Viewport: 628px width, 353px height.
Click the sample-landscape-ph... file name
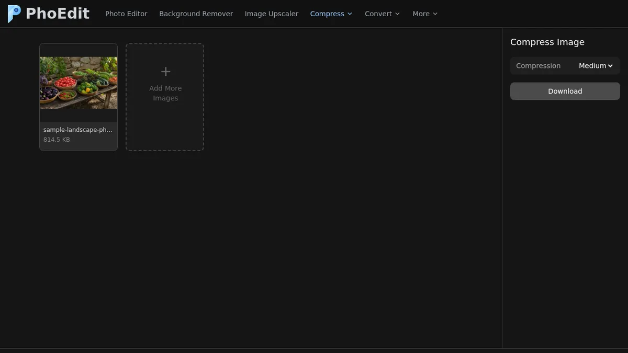(78, 130)
